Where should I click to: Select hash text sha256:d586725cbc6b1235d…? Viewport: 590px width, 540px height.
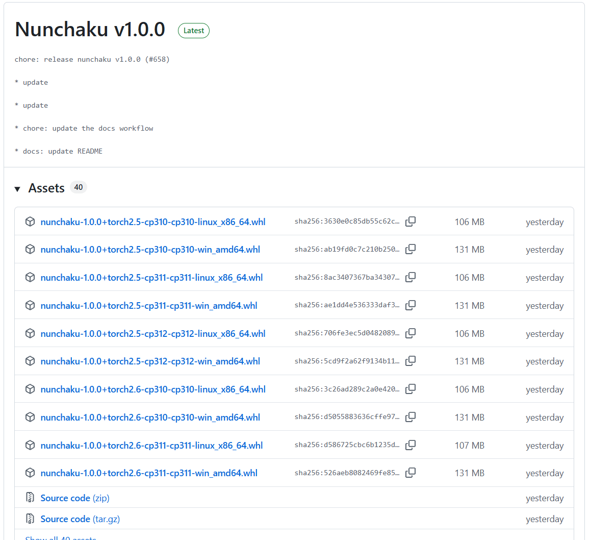(347, 445)
